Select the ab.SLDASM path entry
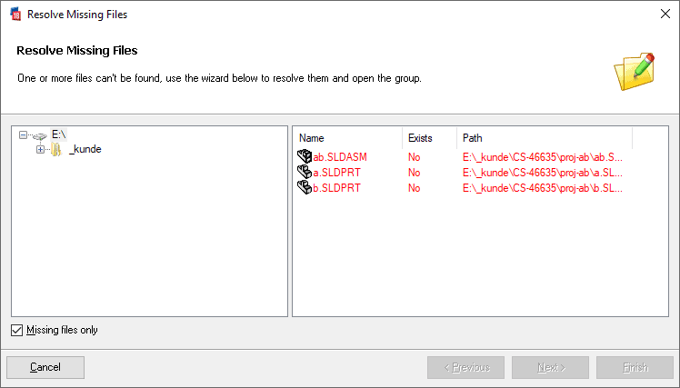This screenshot has width=680, height=388. pyautogui.click(x=543, y=157)
